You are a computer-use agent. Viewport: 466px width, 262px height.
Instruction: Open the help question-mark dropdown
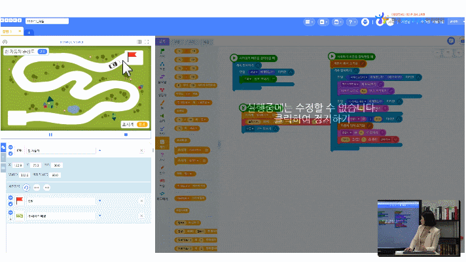[351, 22]
